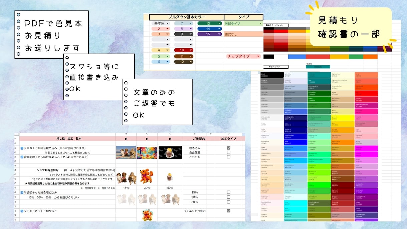This screenshot has width=407, height=229.
Task: Select the 埋め込み option cell
Action: click(194, 148)
